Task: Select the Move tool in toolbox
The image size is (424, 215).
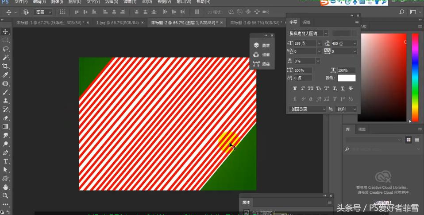Action: pyautogui.click(x=5, y=31)
